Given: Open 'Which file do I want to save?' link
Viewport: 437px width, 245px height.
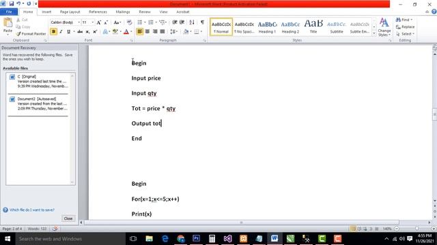Looking at the screenshot, I should tap(32, 210).
